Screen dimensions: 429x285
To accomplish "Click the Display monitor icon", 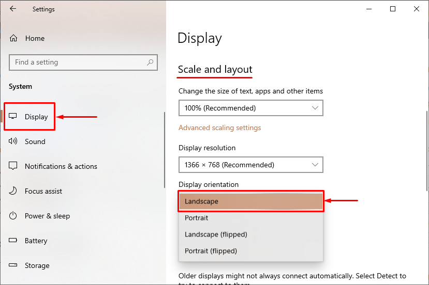I will [x=13, y=116].
